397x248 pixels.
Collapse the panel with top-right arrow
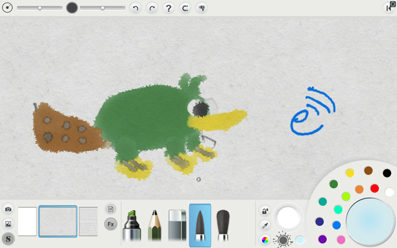click(389, 8)
